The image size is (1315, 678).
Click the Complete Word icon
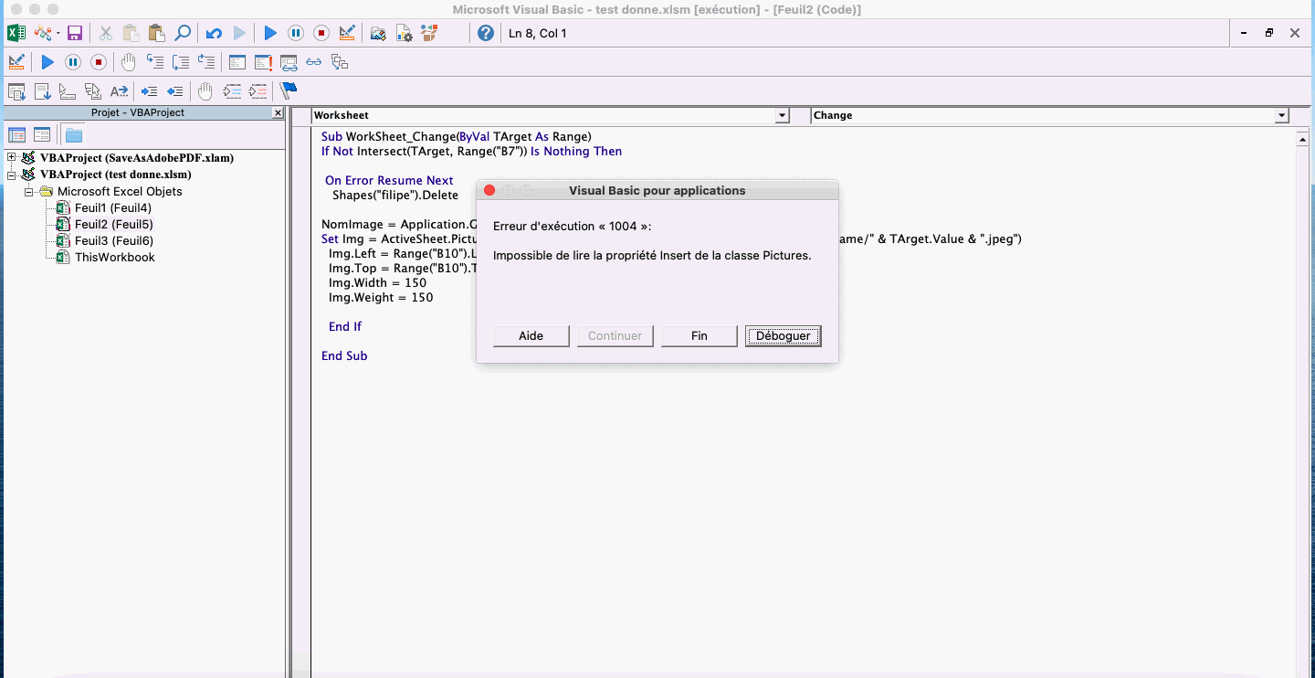point(119,91)
